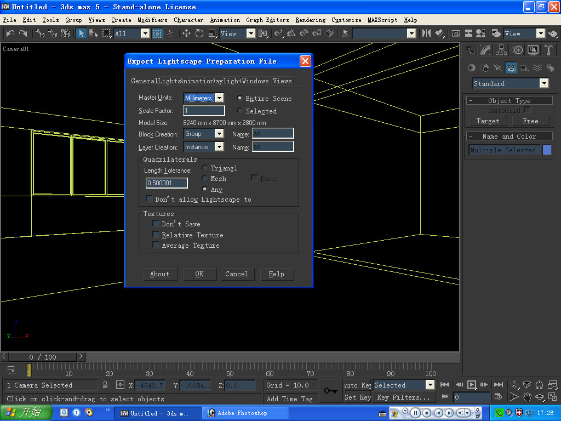Image resolution: width=561 pixels, height=421 pixels.
Task: Open the Master Units Millimeters dropdown
Action: coord(219,98)
